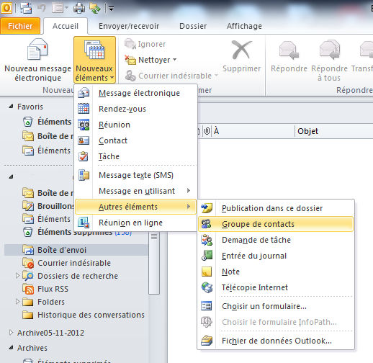
Task: Open the Fichier tab
Action: 20,26
